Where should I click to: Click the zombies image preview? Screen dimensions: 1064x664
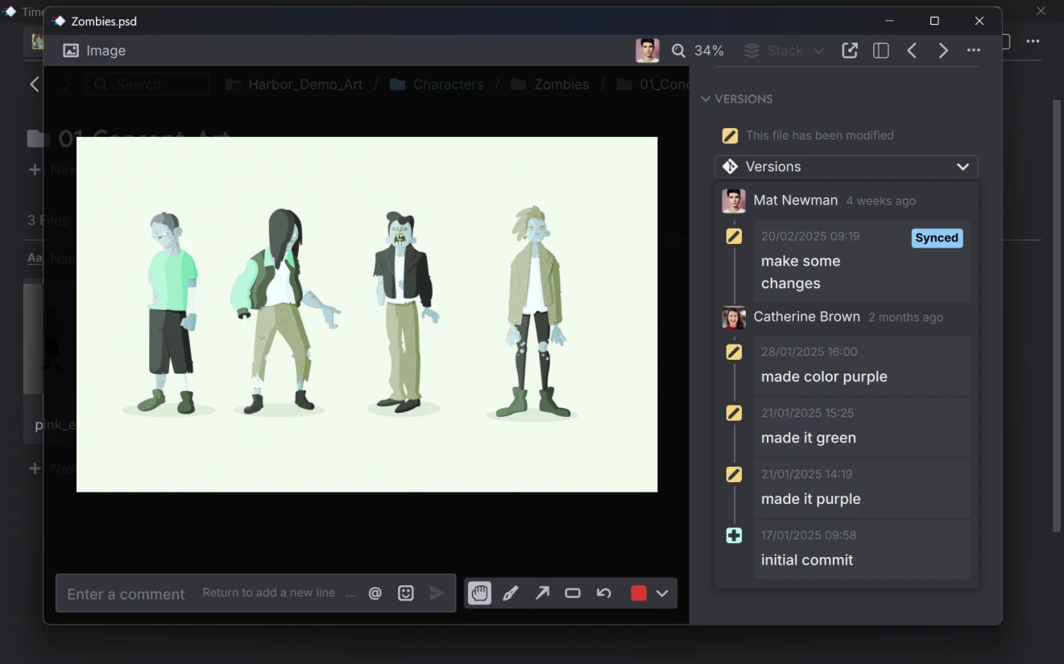pos(366,314)
